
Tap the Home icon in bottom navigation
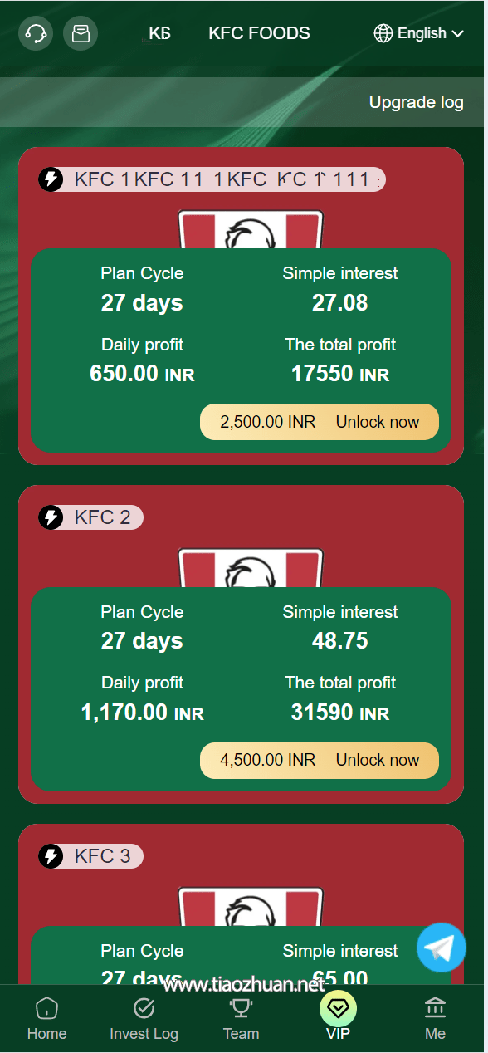click(46, 1008)
